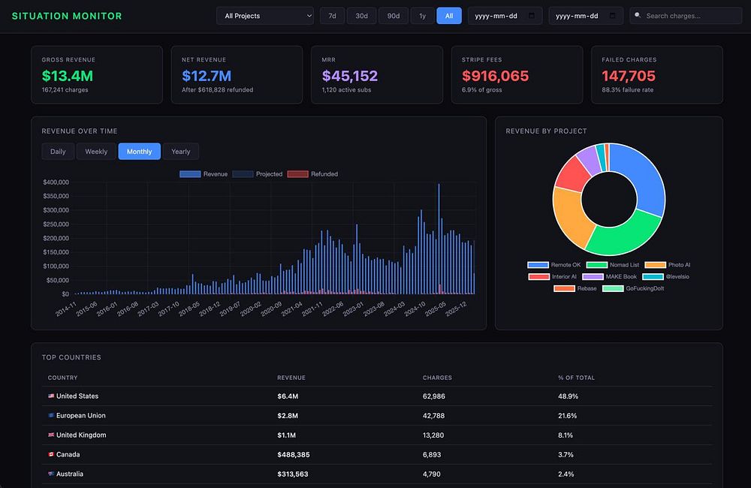The width and height of the screenshot is (751, 488).
Task: Toggle Revenue series in chart legend
Action: coord(204,174)
